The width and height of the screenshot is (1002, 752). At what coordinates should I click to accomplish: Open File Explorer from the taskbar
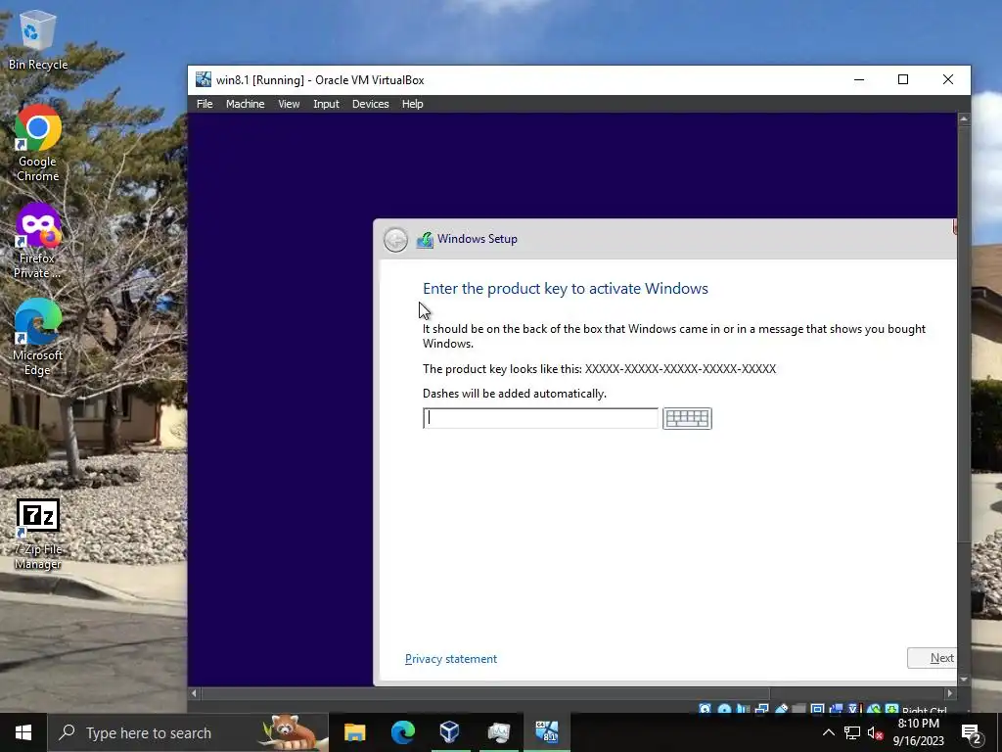[x=354, y=732]
